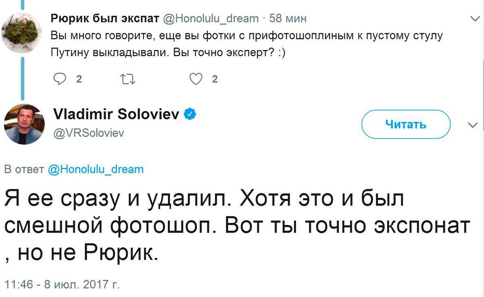Click Soloviev's reply tweet text

(x=237, y=225)
